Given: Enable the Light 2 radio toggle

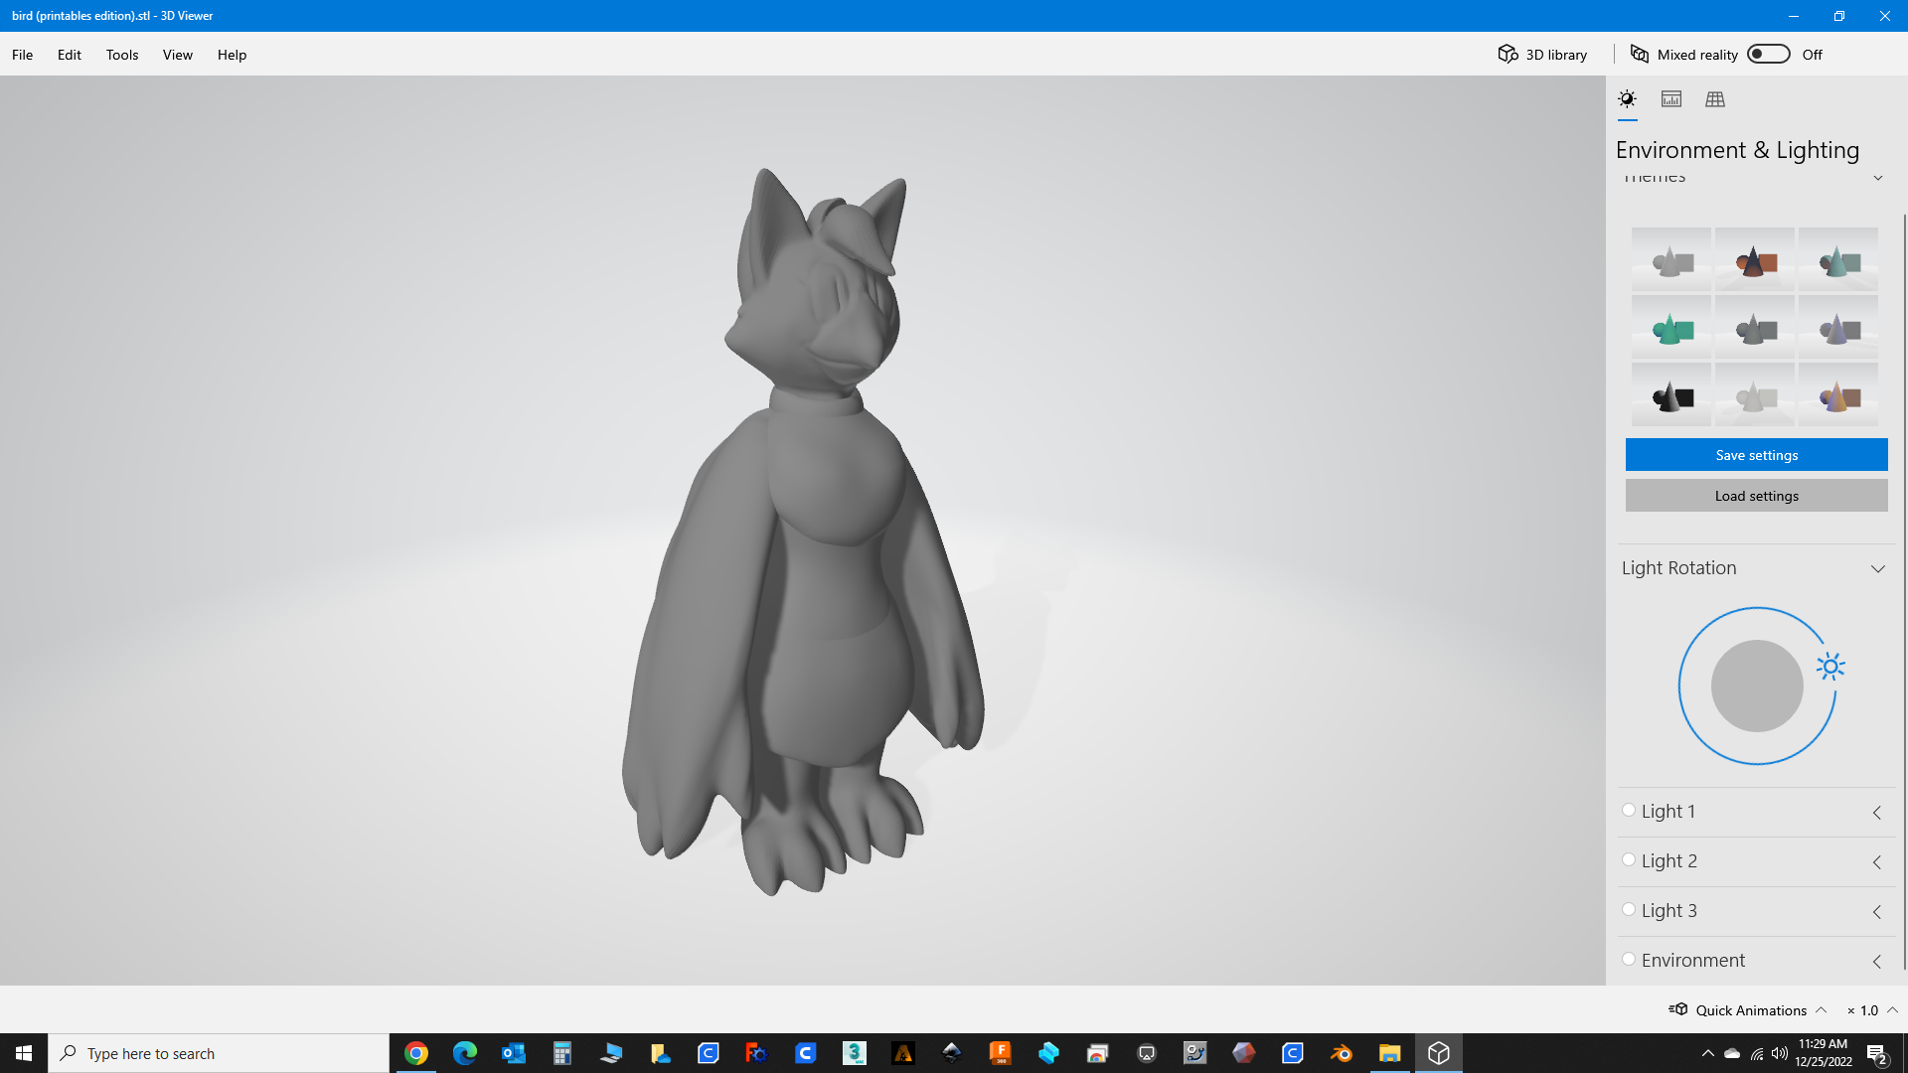Looking at the screenshot, I should coord(1629,859).
